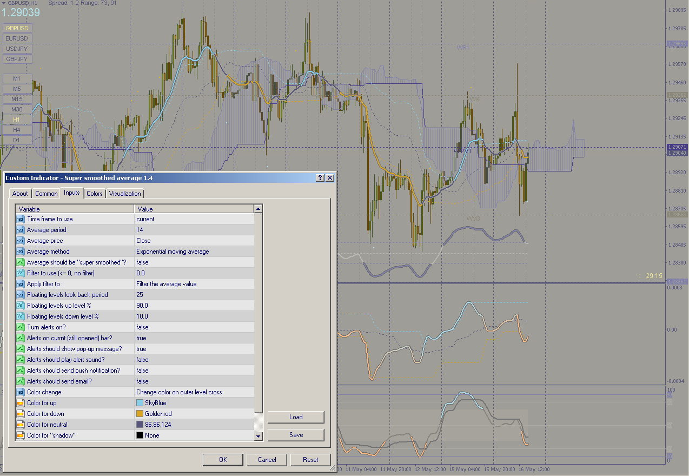The height and width of the screenshot is (476, 689).
Task: Open super smoothed value 'false'
Action: coord(194,262)
